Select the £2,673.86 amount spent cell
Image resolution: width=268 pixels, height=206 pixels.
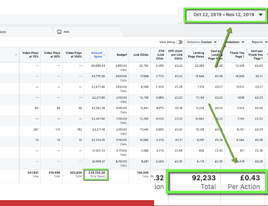click(x=98, y=87)
